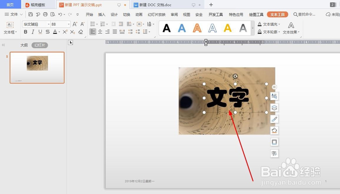Click the format brush floating icon

[274, 119]
